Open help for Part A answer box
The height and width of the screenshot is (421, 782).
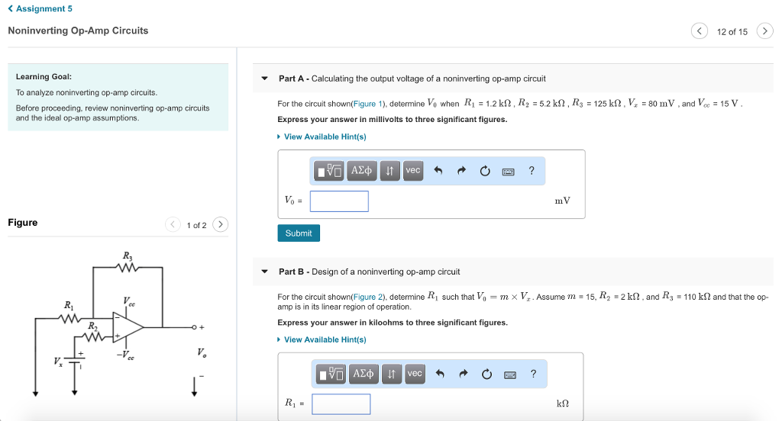532,171
